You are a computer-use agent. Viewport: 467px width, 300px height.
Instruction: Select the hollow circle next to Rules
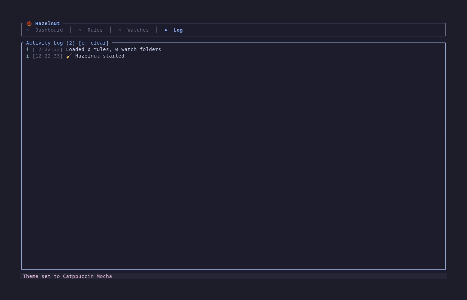(80, 30)
